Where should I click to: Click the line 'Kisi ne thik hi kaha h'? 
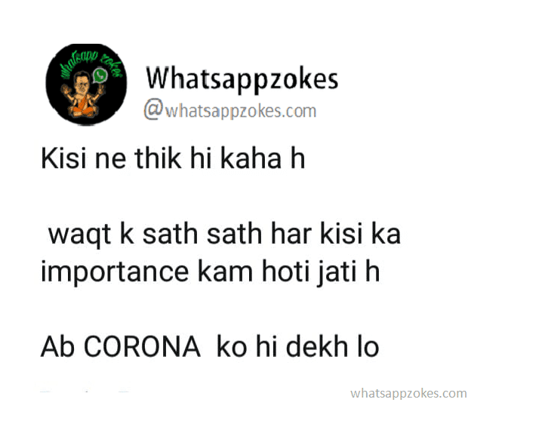[x=173, y=158]
